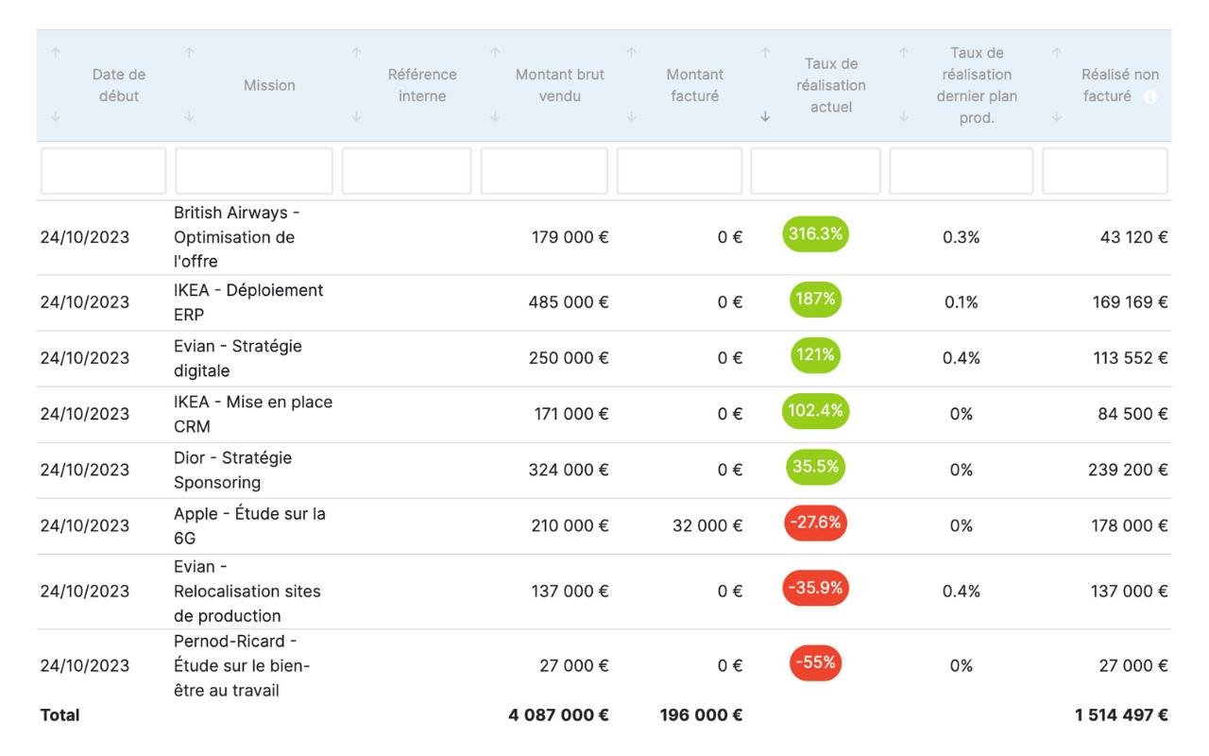Select the Taux de réalisation actuel filter

816,171
